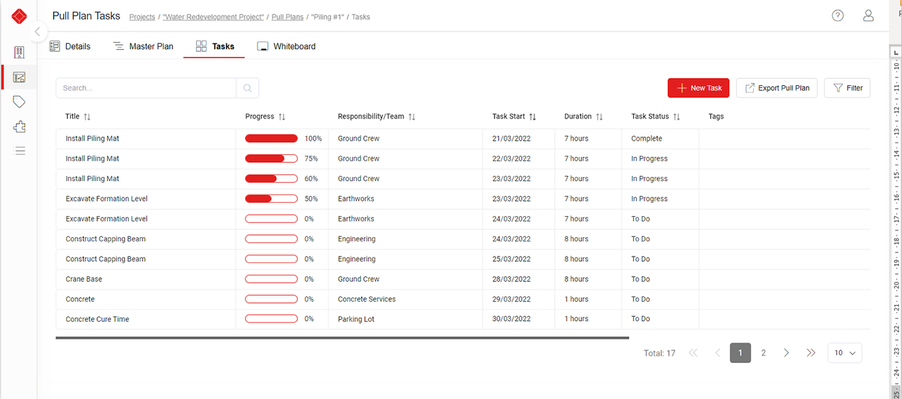Click the 28/03/2022 start date
The image size is (902, 399).
tap(511, 279)
